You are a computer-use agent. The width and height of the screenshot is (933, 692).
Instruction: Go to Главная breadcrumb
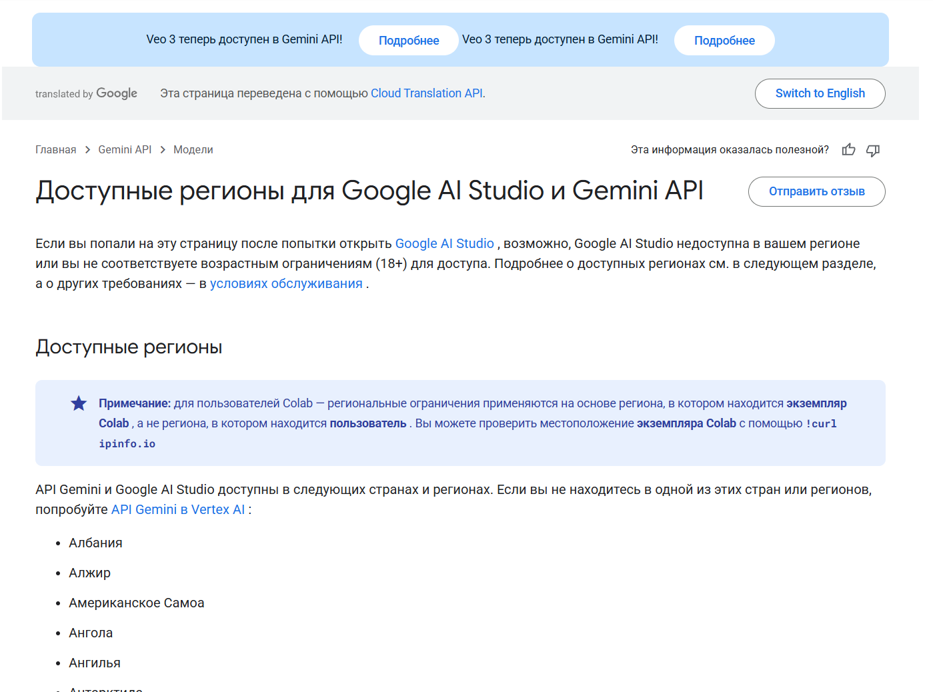56,150
